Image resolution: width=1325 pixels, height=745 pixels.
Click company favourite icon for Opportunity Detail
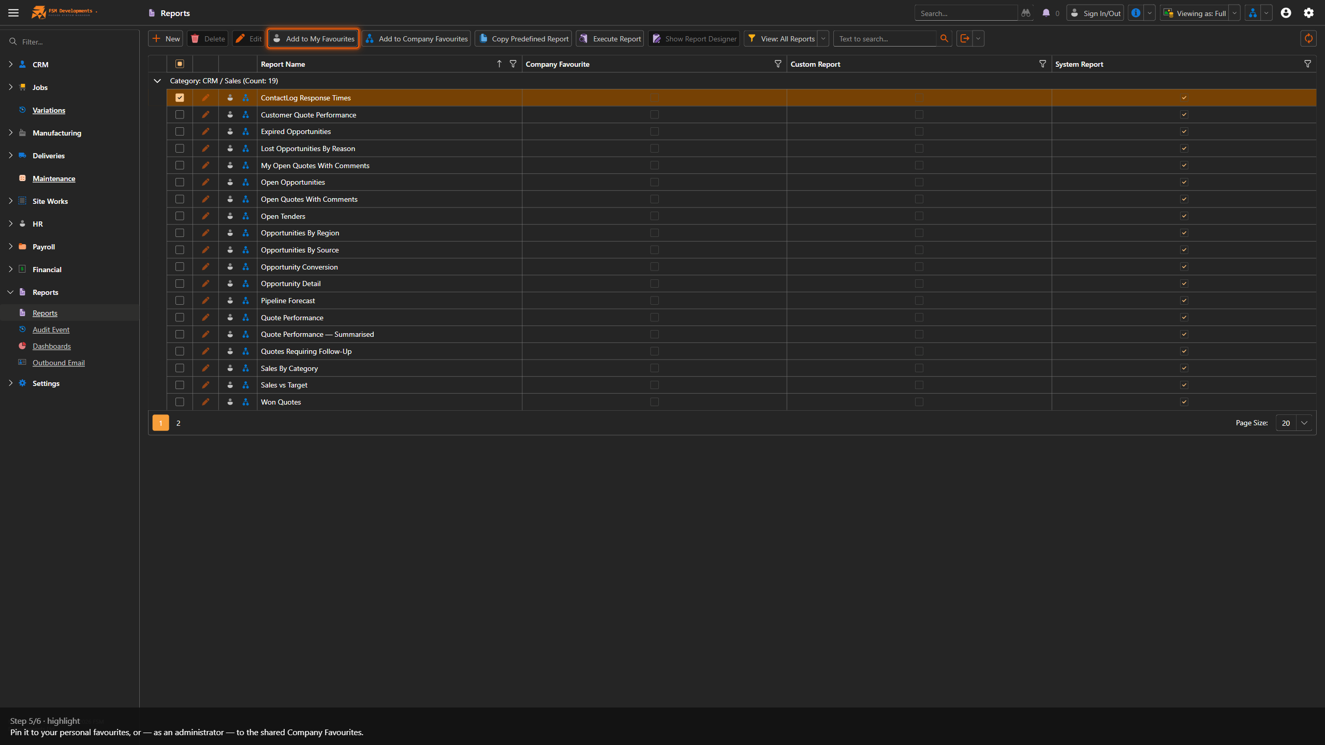point(245,284)
